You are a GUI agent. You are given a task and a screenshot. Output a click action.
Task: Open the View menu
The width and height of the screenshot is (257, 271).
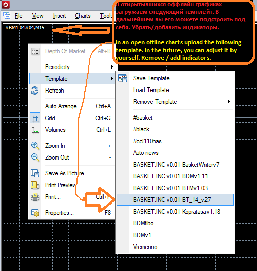[38, 16]
